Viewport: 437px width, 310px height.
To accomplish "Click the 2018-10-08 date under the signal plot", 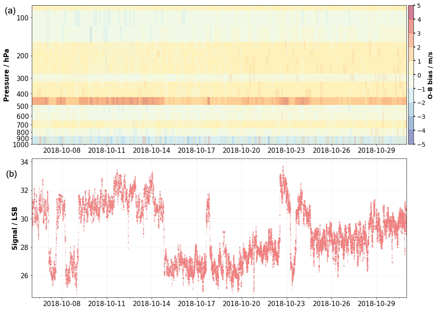I will point(62,303).
